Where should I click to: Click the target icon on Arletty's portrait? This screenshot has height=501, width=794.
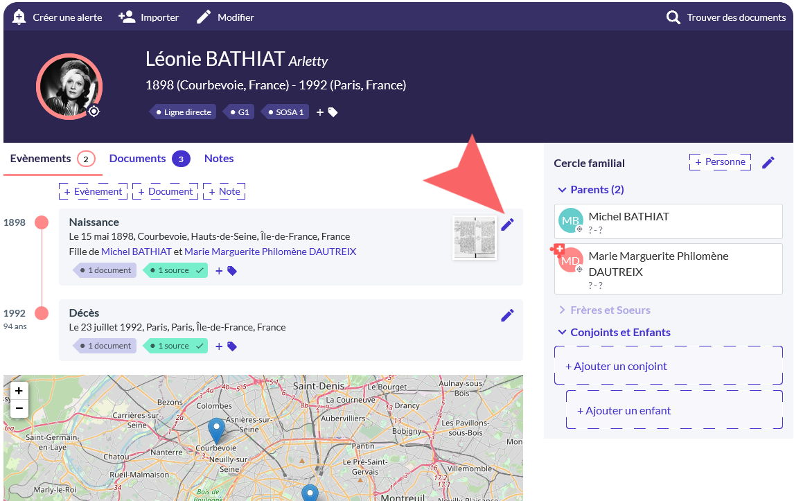point(94,112)
